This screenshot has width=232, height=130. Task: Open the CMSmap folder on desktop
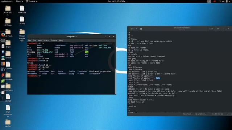click(8, 22)
